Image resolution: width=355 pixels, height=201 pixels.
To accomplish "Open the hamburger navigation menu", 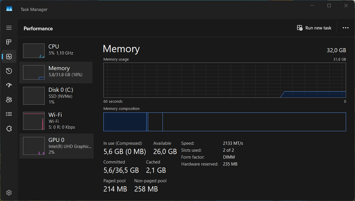I will tap(9, 28).
